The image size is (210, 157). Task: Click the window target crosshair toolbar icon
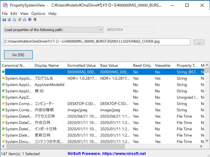tap(30, 20)
